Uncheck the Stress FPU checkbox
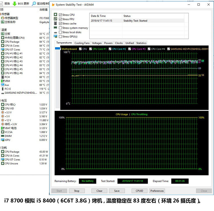Screen dimensions: 214x211 (x=60, y=19)
